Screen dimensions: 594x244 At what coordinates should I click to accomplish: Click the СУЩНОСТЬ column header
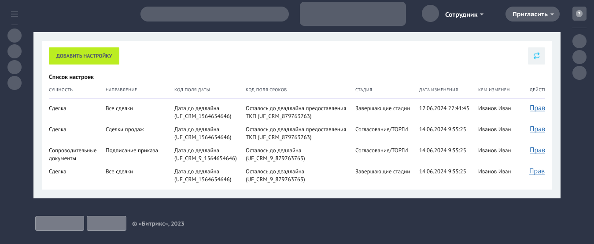coord(61,90)
